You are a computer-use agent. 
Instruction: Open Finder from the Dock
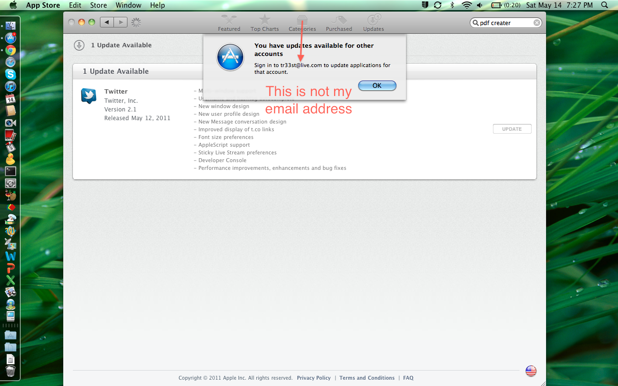click(11, 26)
